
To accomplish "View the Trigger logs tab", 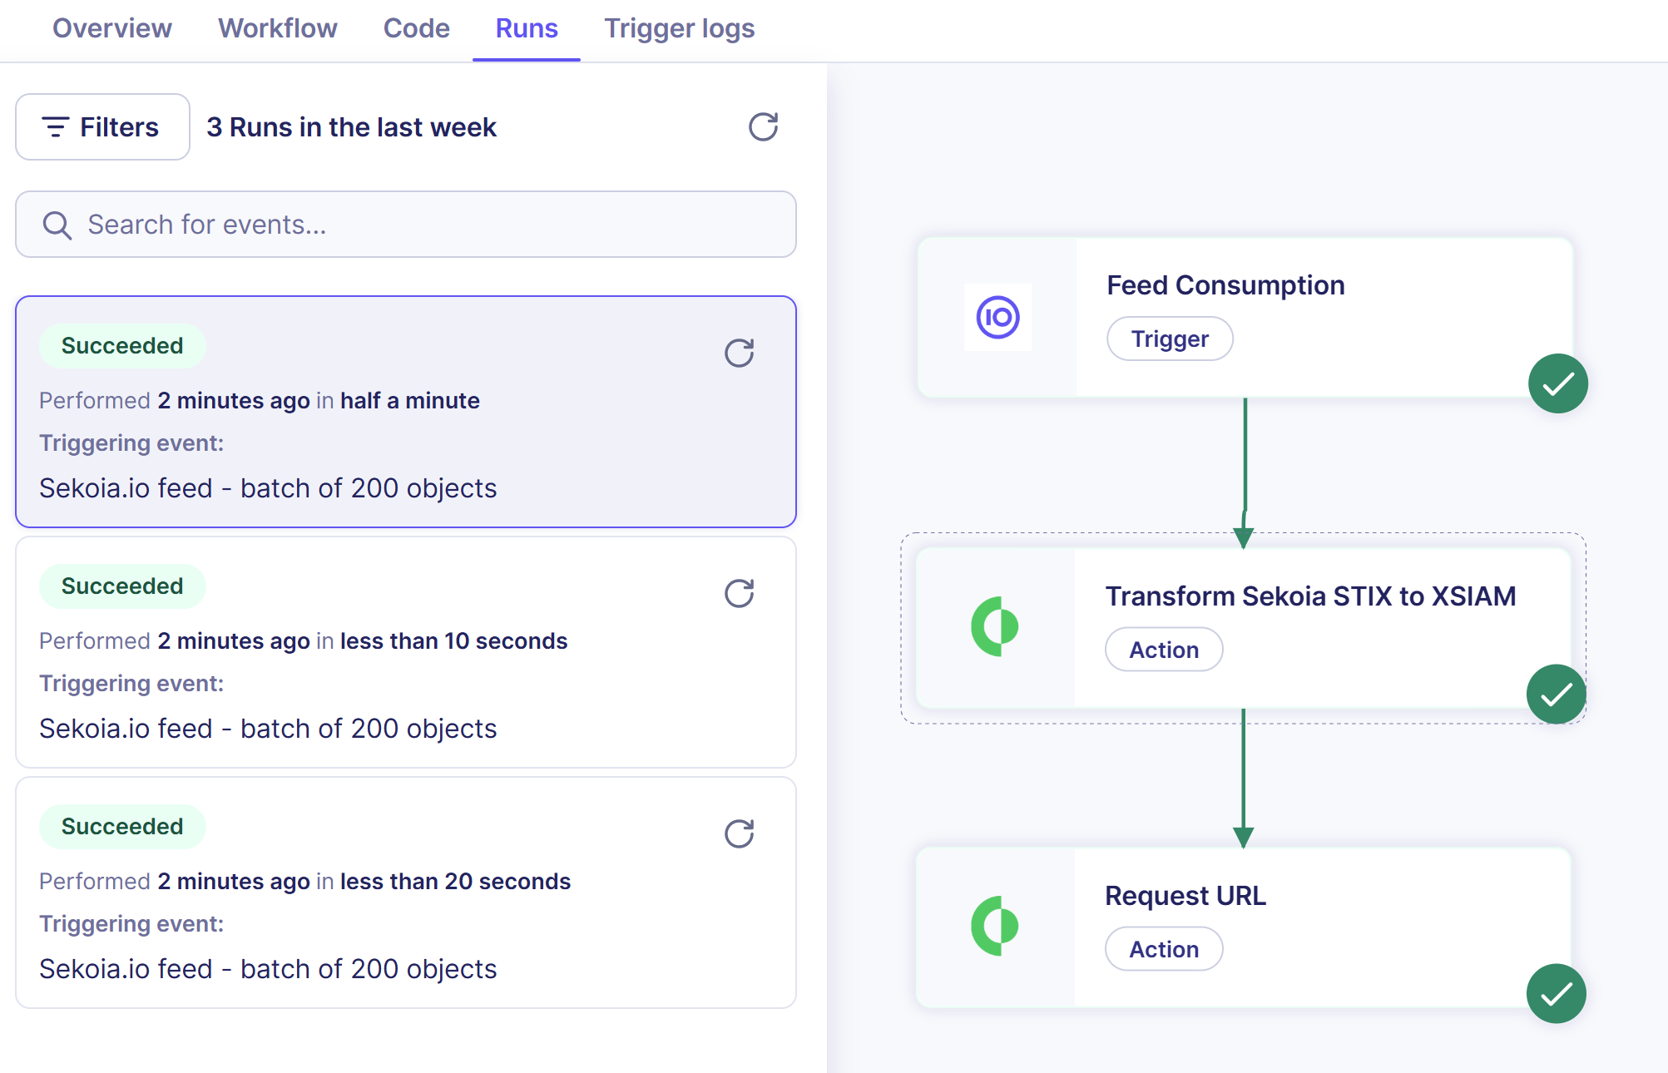I will (679, 28).
